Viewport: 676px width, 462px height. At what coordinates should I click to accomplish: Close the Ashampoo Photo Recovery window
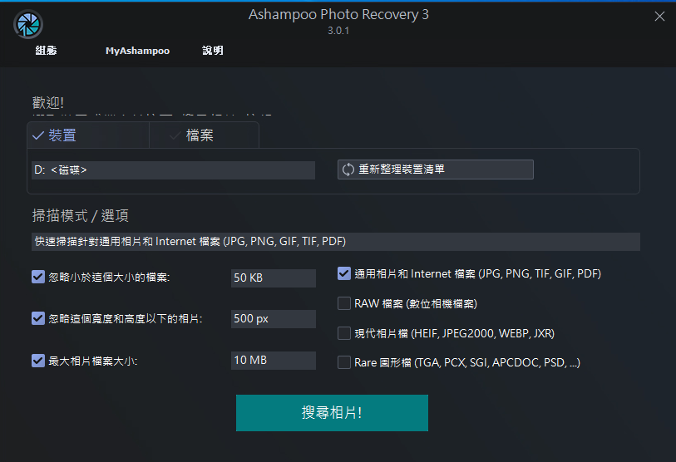(659, 17)
